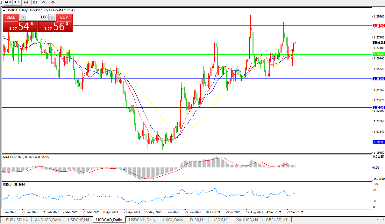Decrease lot volume with the down arrow
The image size is (385, 224).
(x=24, y=17)
